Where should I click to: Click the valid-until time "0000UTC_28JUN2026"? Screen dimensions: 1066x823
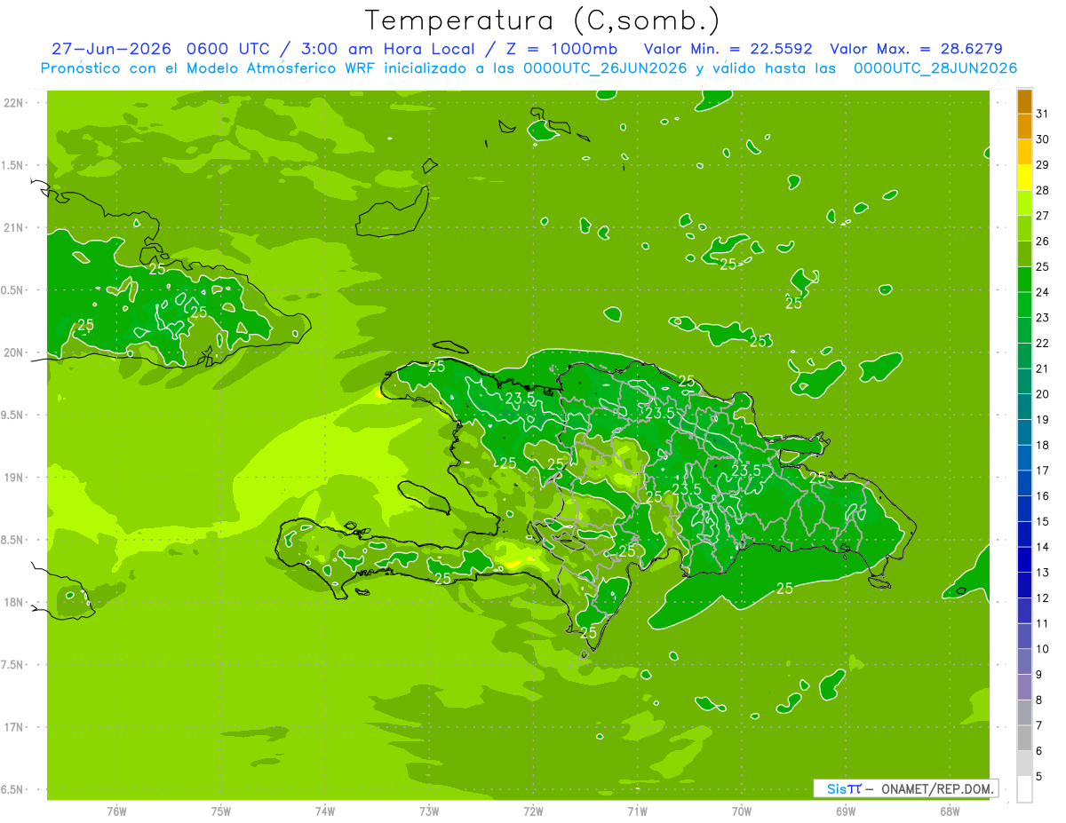(x=935, y=68)
